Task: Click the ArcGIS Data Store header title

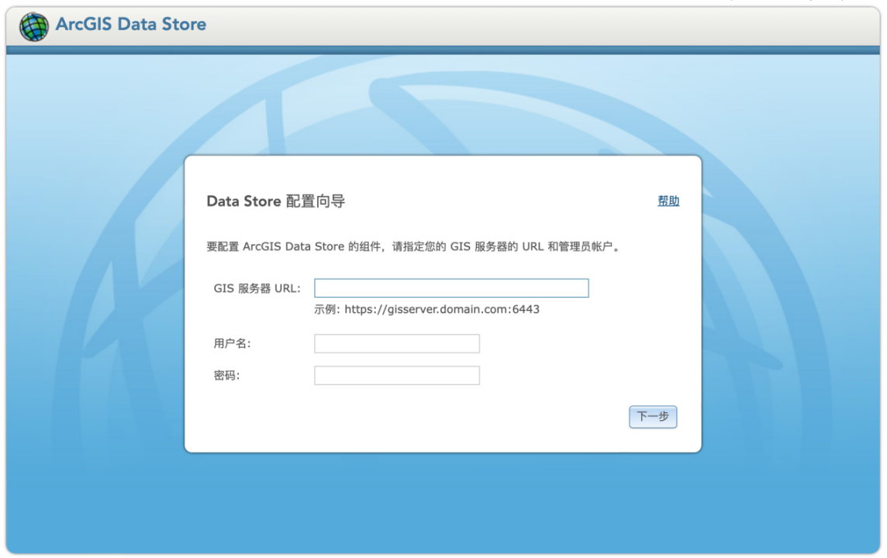Action: (131, 24)
